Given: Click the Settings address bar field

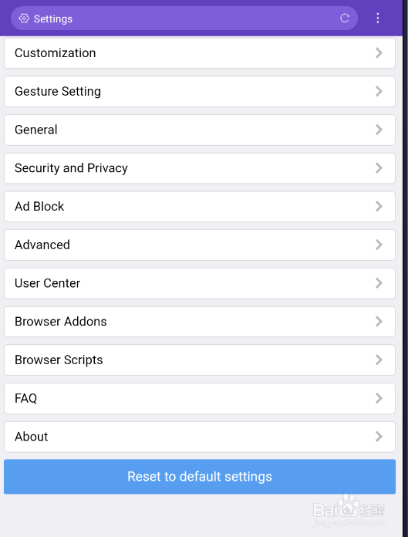Looking at the screenshot, I should pyautogui.click(x=184, y=19).
